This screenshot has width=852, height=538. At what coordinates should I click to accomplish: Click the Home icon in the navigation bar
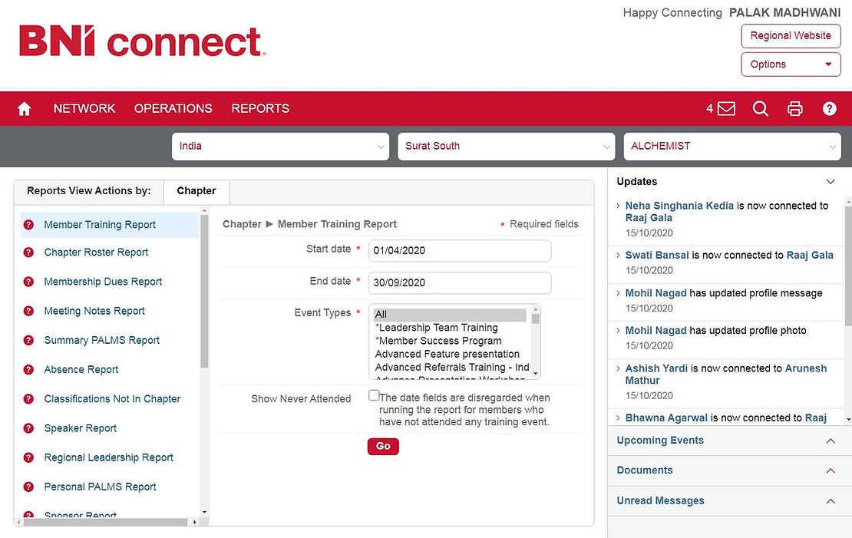click(24, 109)
